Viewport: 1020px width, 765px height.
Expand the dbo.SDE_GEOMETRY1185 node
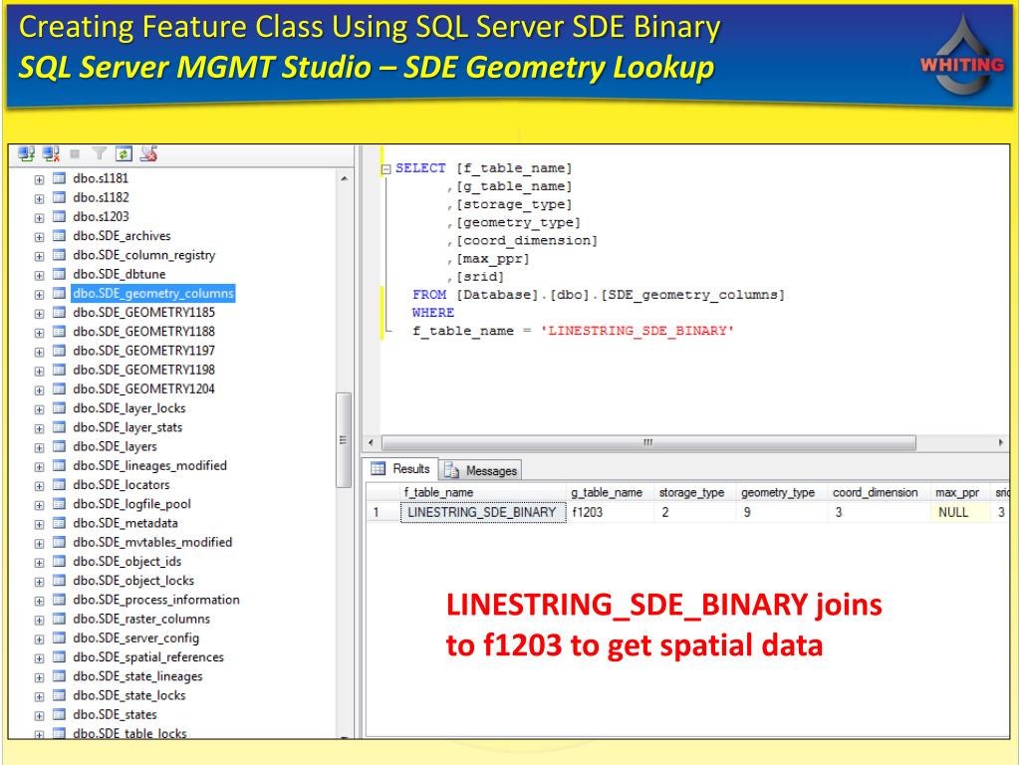click(x=39, y=314)
